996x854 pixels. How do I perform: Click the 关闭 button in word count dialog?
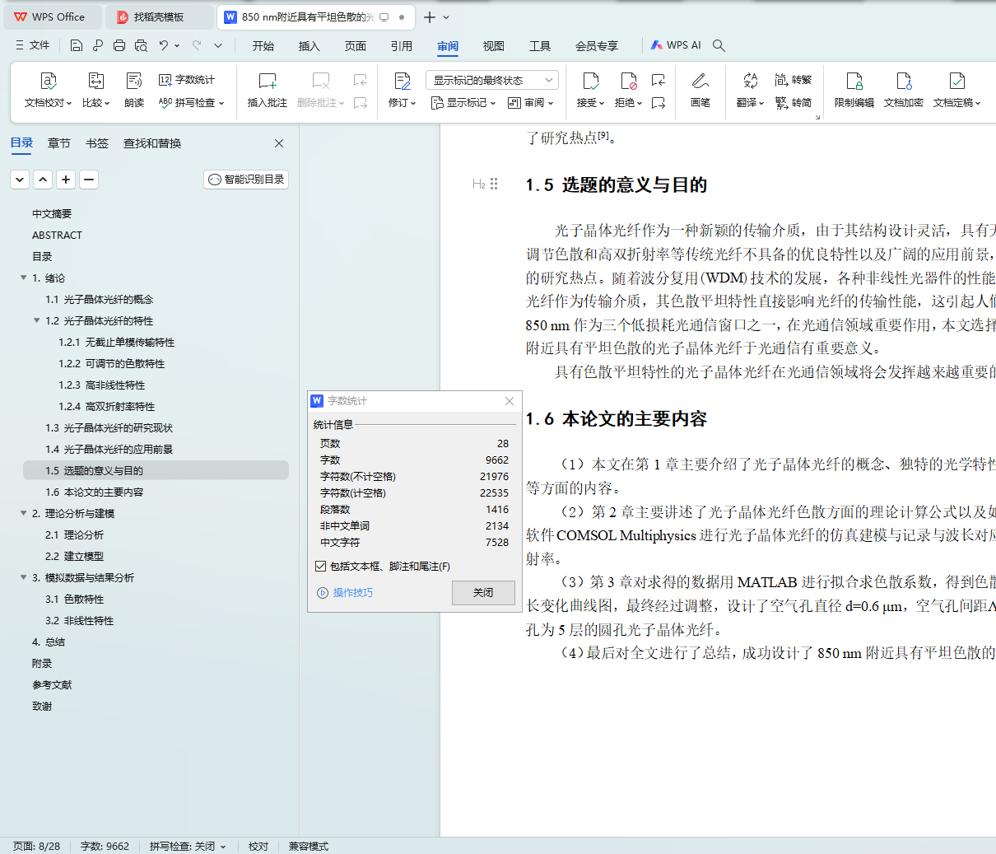pyautogui.click(x=483, y=593)
